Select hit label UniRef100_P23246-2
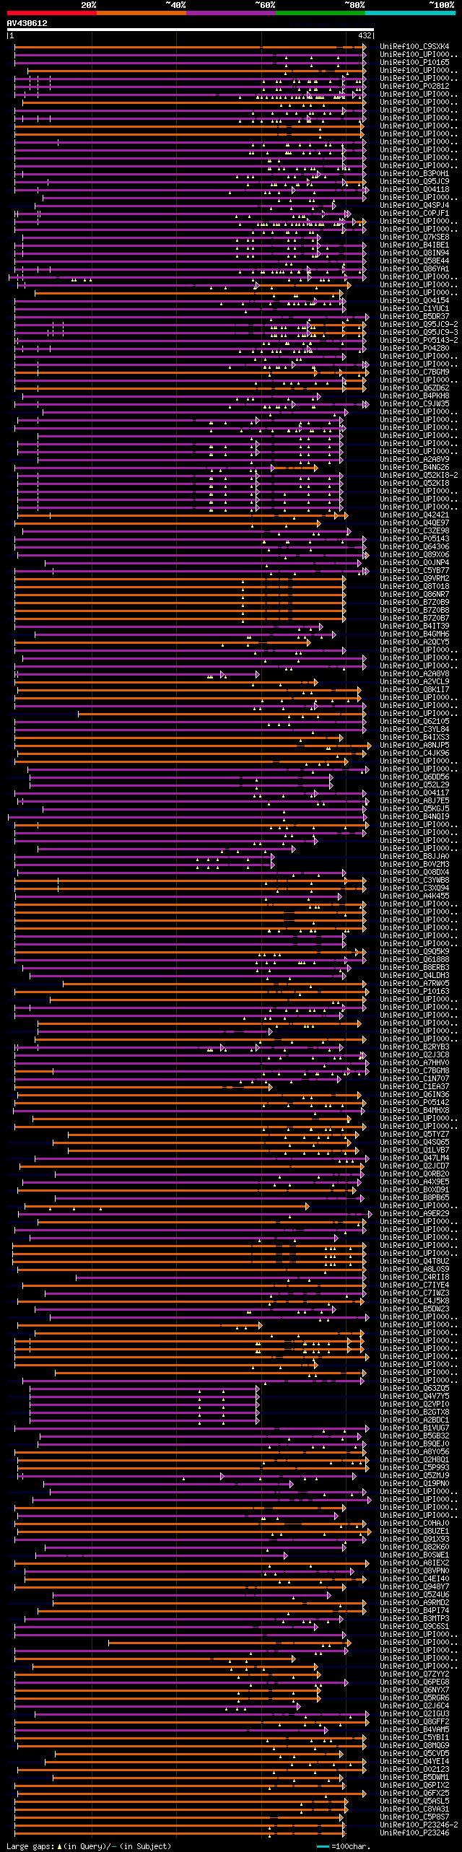Viewport: 462px width, 1852px height. coord(419,1825)
